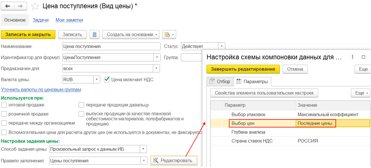This screenshot has height=168, width=371.
Task: Click the back navigation arrow
Action: tap(8, 6)
